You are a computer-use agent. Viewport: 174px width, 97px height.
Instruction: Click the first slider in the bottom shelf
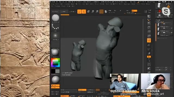tap(69, 90)
